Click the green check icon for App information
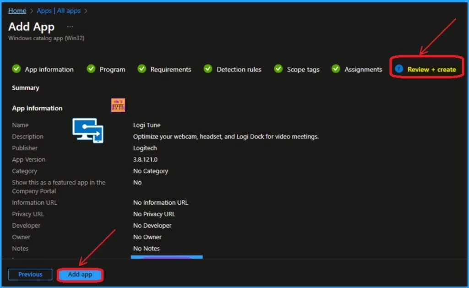 click(16, 69)
